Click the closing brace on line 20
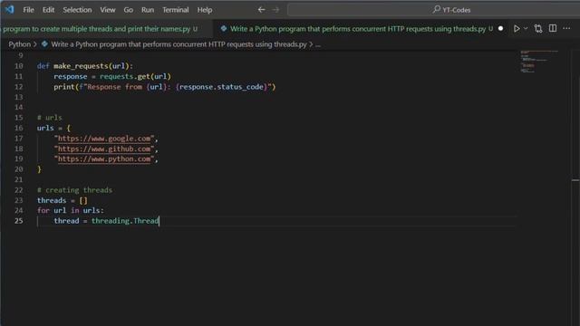 coord(39,169)
